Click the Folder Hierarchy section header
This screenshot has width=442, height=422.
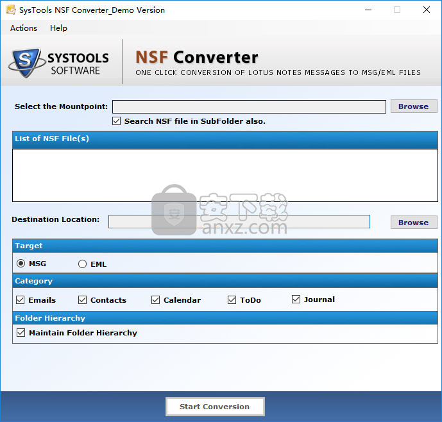pos(225,318)
